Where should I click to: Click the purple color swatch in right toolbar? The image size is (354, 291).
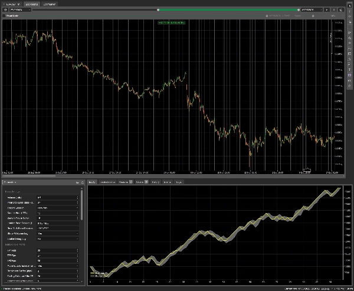(x=350, y=75)
